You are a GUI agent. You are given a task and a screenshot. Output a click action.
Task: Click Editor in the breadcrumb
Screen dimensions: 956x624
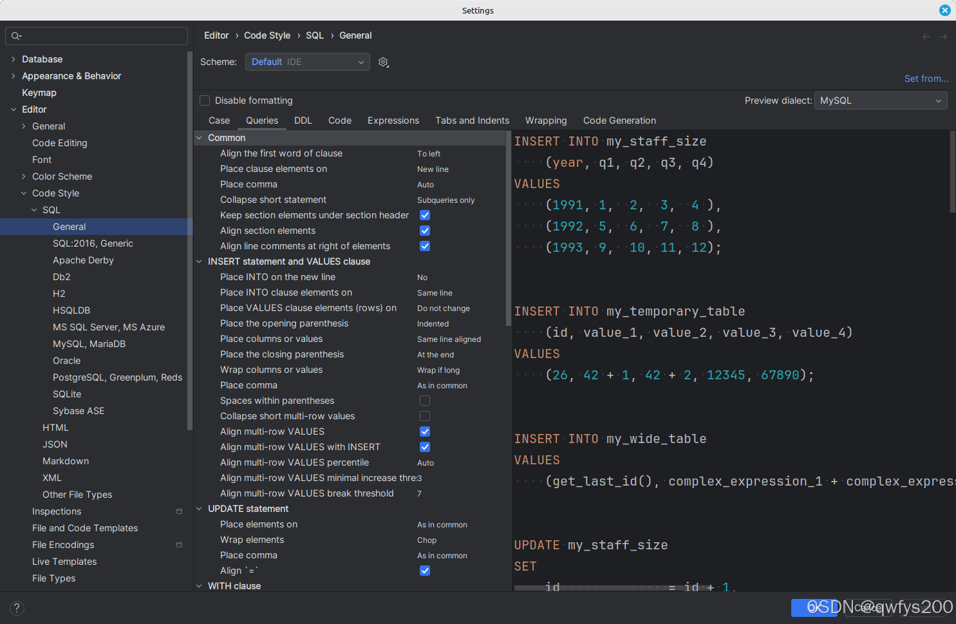[216, 35]
